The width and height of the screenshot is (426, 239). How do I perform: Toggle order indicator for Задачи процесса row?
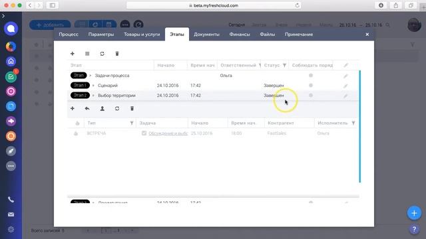point(311,75)
